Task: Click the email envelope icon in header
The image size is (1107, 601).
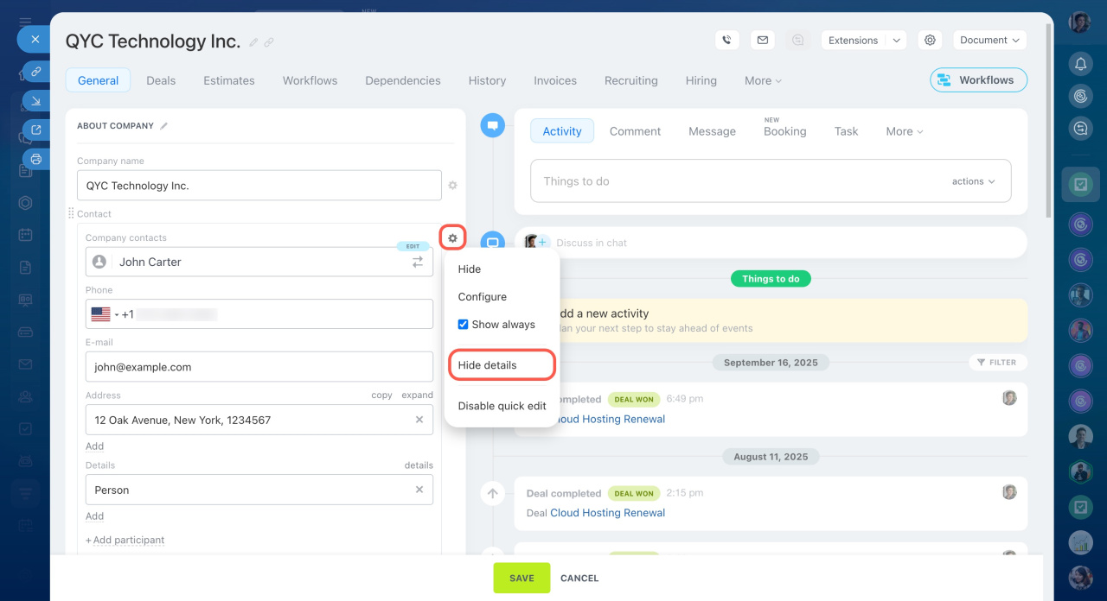Action: click(762, 40)
